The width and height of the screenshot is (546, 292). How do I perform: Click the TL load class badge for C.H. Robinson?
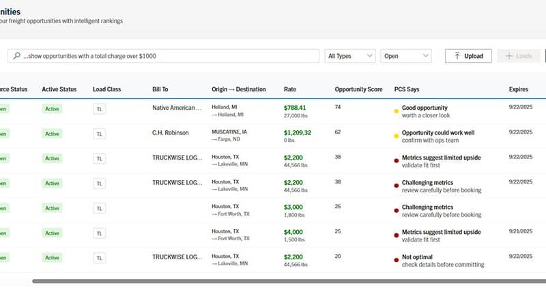(x=99, y=134)
